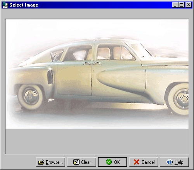Click the car's front wheel in preview
The width and height of the screenshot is (194, 170).
pyautogui.click(x=178, y=99)
